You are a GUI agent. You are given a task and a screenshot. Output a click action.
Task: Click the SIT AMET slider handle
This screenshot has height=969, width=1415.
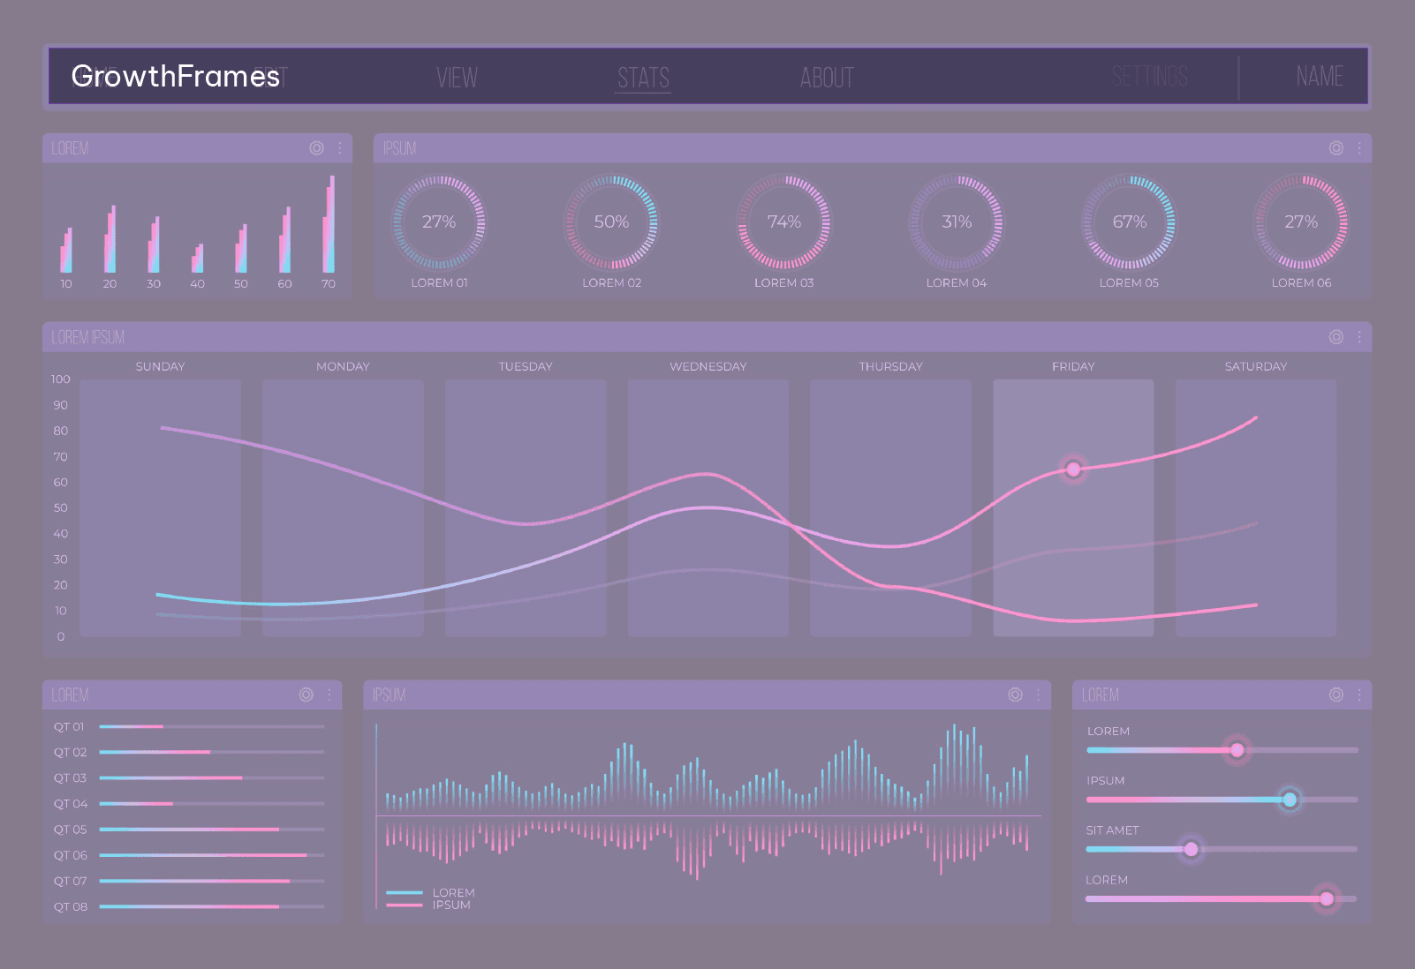tap(1191, 849)
